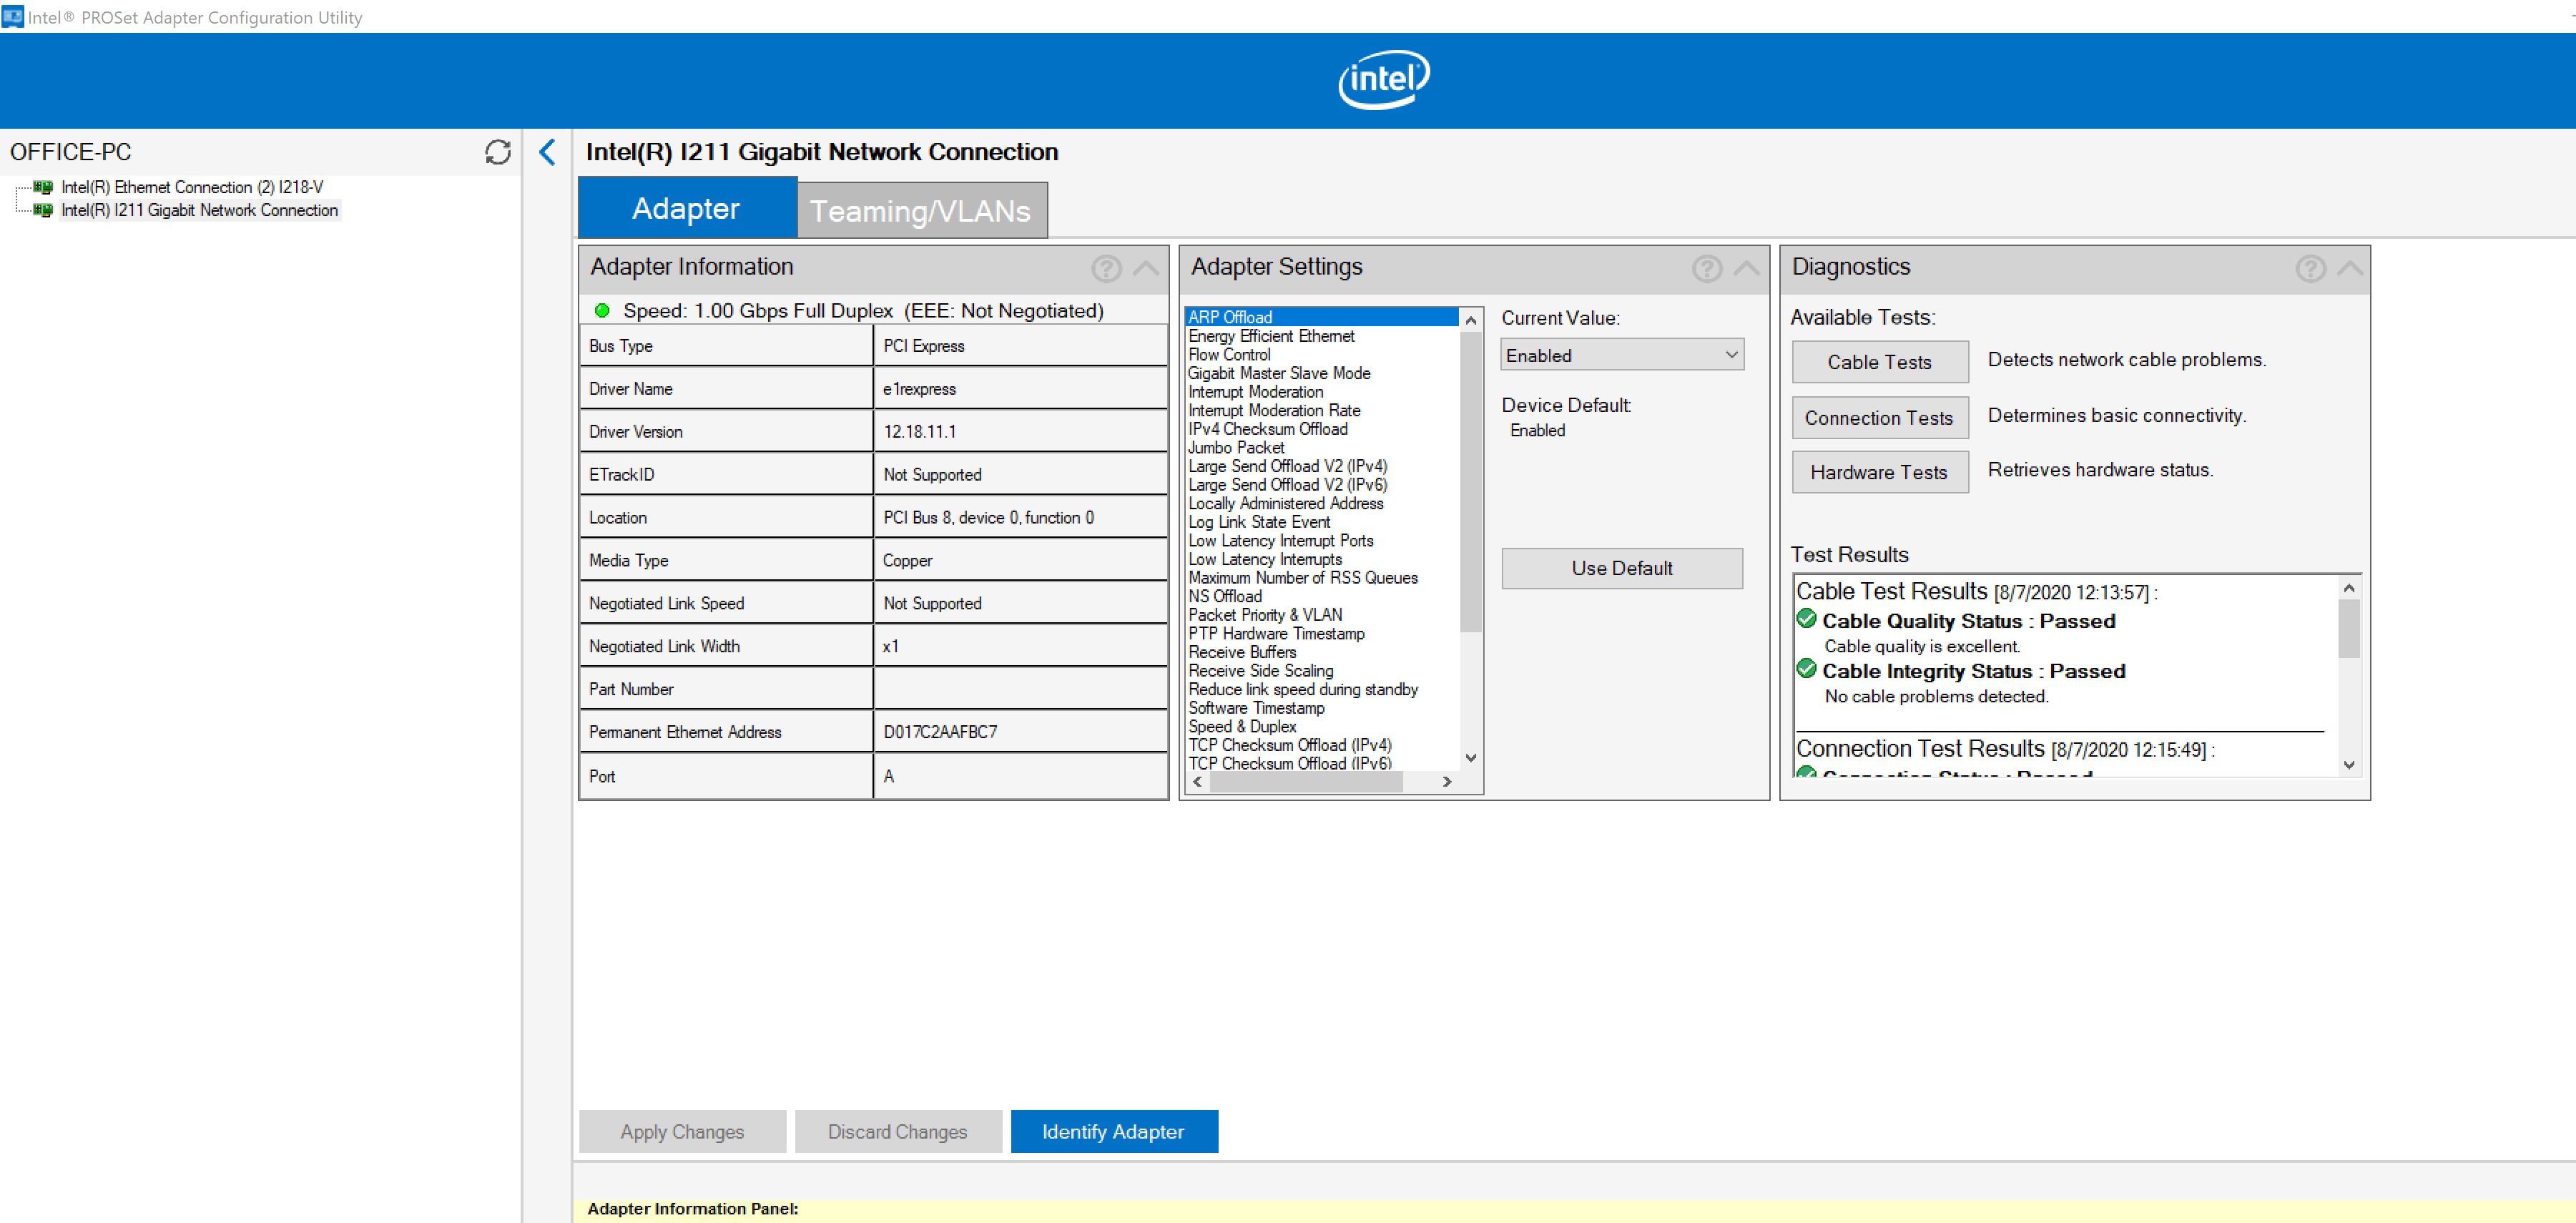2576x1223 pixels.
Task: Collapse the Adapter Settings panel
Action: click(1747, 268)
